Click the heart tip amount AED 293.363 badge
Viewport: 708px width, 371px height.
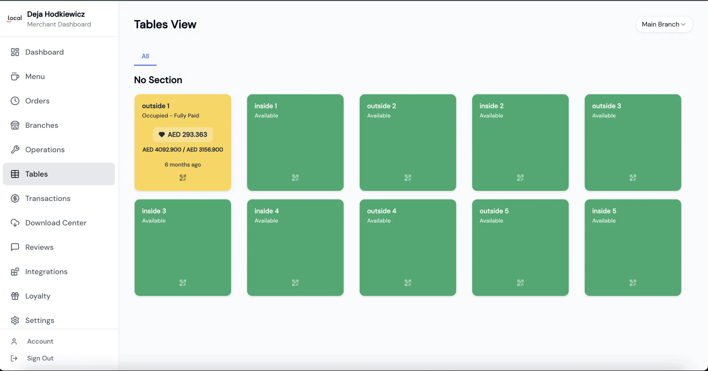183,134
